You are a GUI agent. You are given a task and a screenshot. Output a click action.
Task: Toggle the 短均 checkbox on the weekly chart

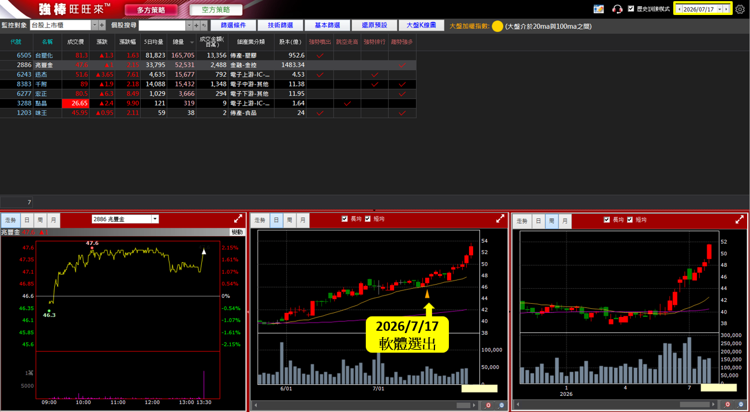coord(630,220)
